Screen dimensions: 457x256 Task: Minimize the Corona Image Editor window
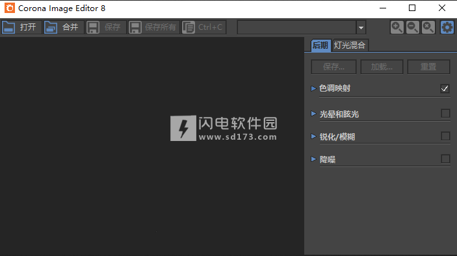[383, 8]
